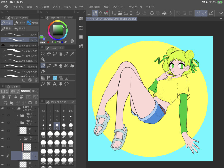The height and width of the screenshot is (168, 224).
Task: Choose the Gペン sub tool
Action: [19, 35]
